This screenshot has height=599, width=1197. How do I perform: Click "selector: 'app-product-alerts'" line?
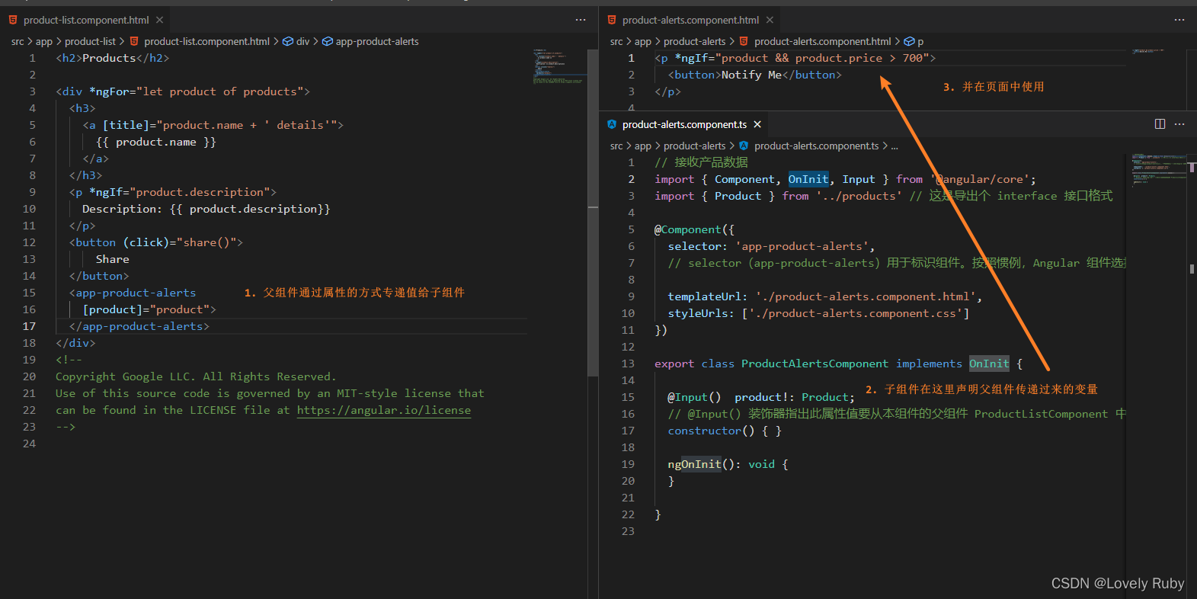(x=771, y=246)
